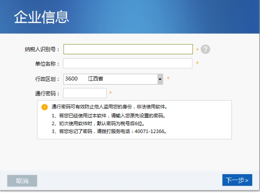Click the hint about default password 税号后6位
260x193 pixels.
[x=98, y=123]
